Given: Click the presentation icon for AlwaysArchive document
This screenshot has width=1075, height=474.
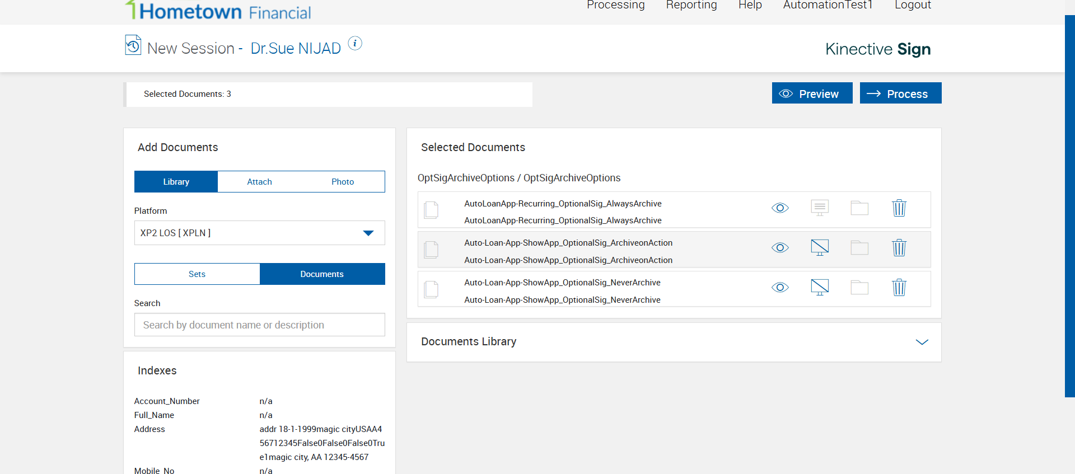Looking at the screenshot, I should [x=820, y=208].
